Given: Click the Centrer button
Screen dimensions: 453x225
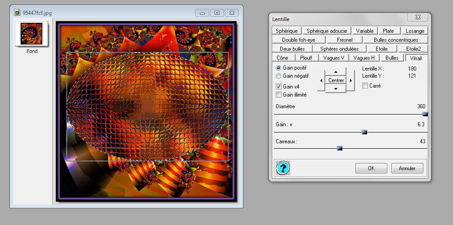Looking at the screenshot, I should pyautogui.click(x=336, y=80).
